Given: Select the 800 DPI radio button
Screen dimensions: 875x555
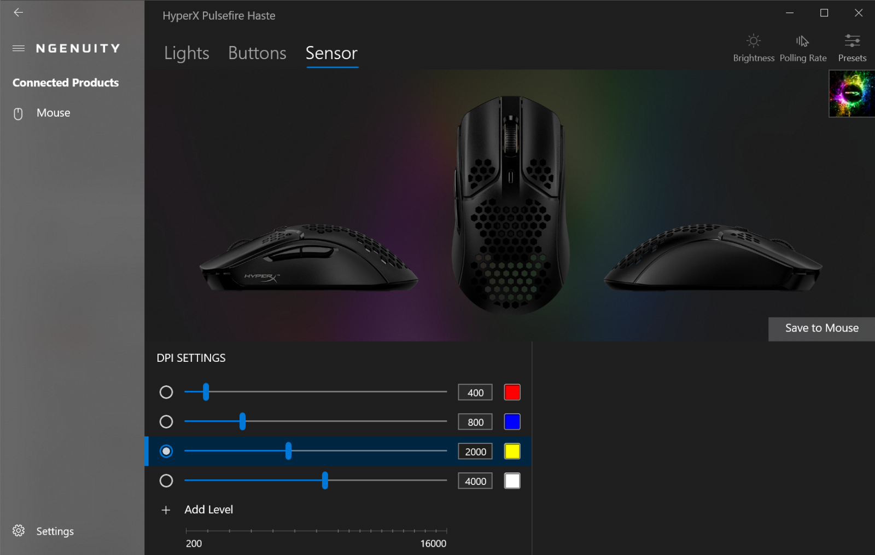Looking at the screenshot, I should (166, 422).
